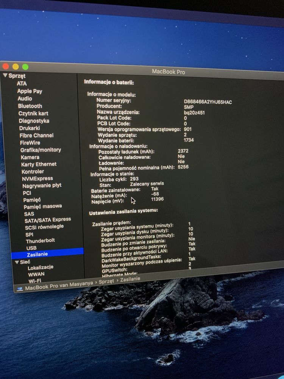The width and height of the screenshot is (284, 379).
Task: Select FireWire in the sidebar
Action: coord(30,143)
